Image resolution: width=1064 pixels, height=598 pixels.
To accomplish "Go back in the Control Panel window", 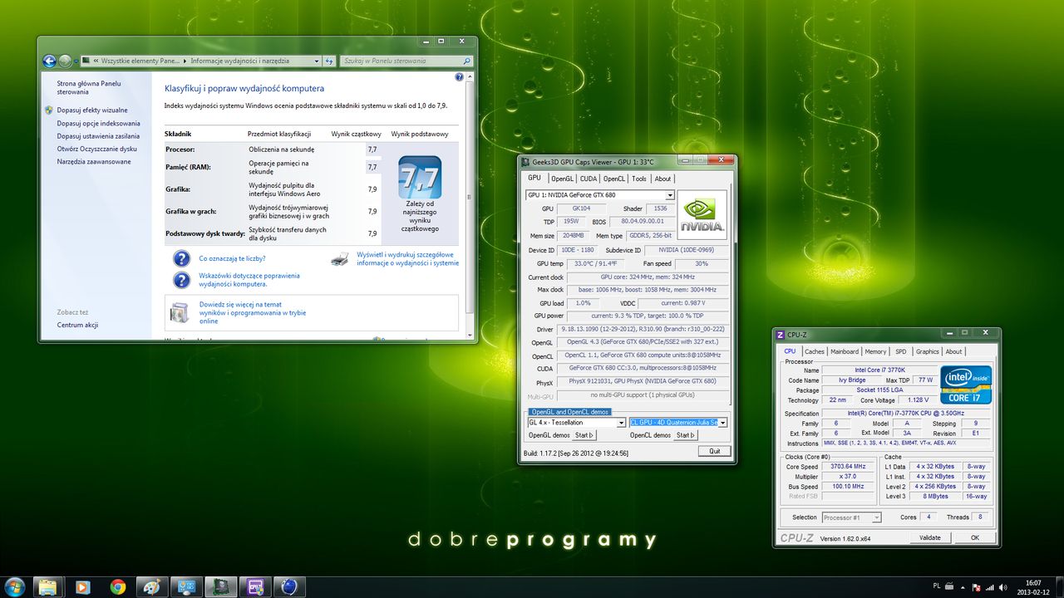I will (x=49, y=61).
